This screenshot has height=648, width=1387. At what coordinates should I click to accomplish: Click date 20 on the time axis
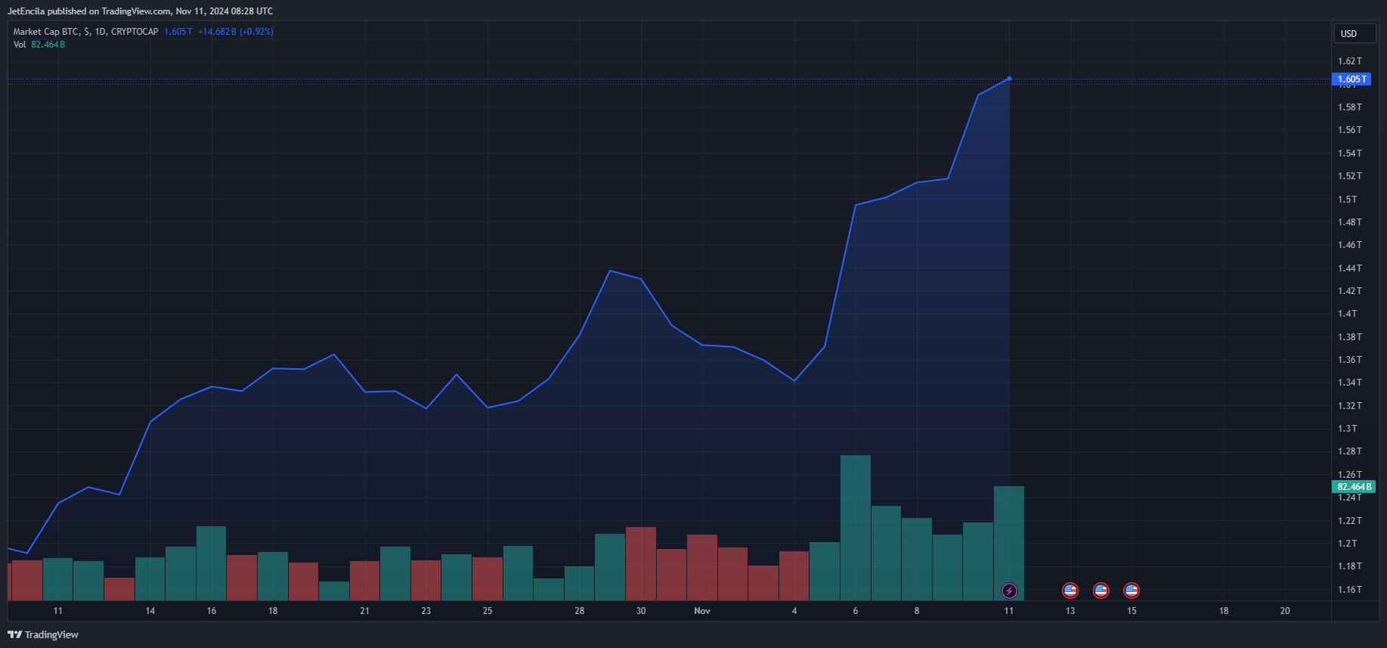[1285, 611]
